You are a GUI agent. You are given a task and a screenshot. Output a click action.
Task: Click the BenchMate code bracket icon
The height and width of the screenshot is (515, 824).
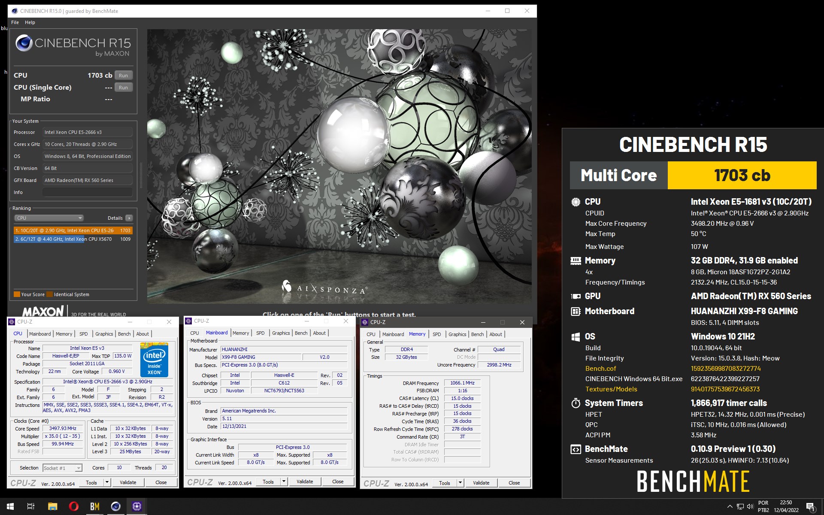(x=576, y=449)
